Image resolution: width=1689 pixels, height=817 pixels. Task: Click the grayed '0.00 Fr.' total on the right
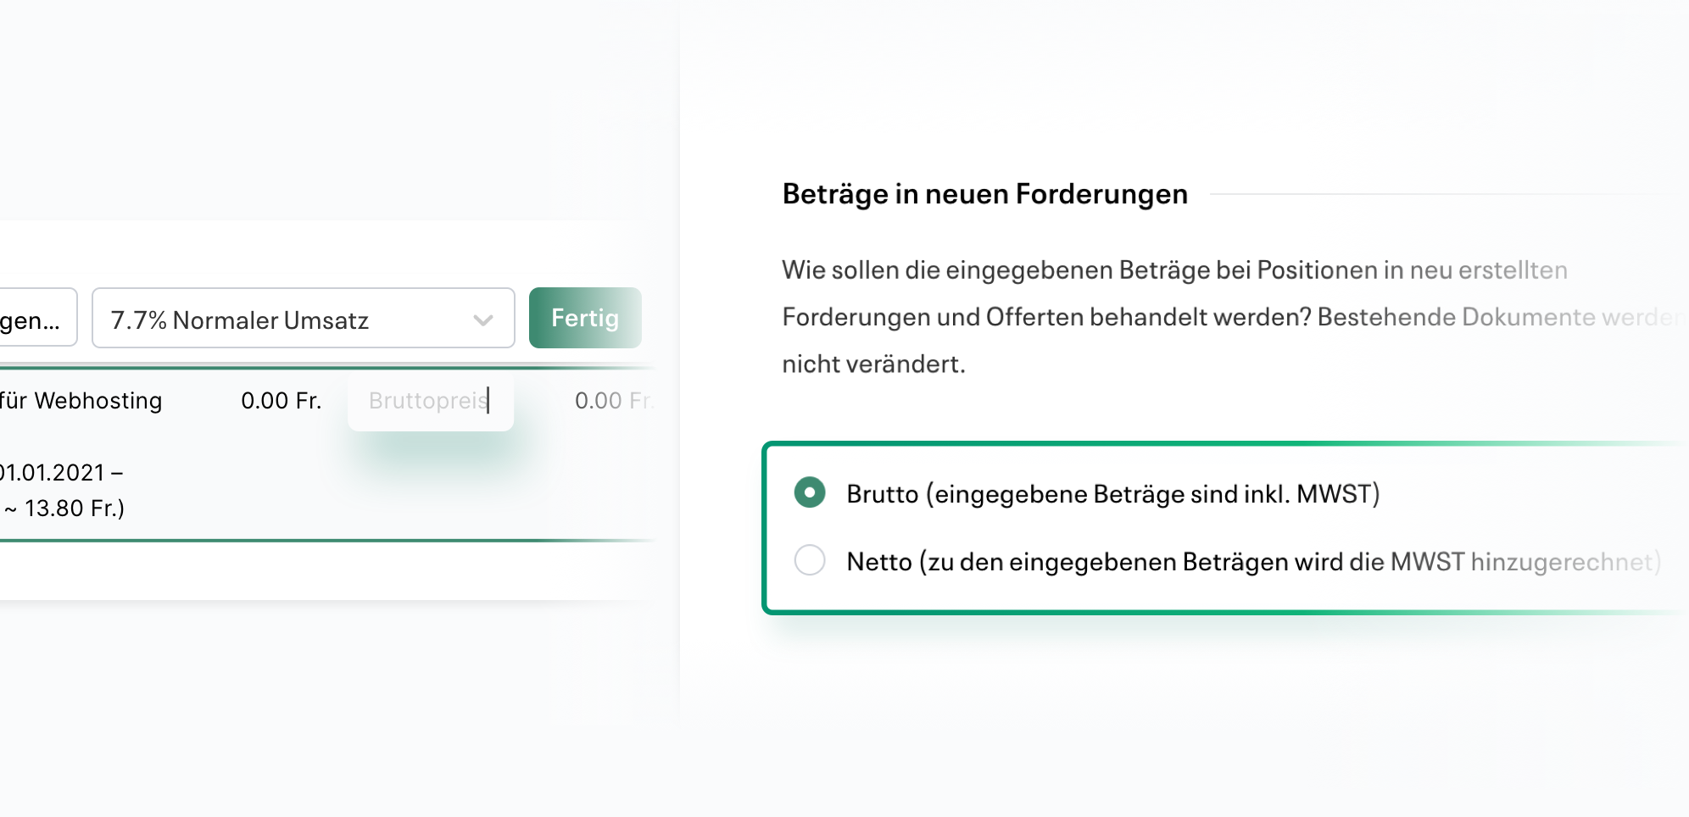[613, 401]
